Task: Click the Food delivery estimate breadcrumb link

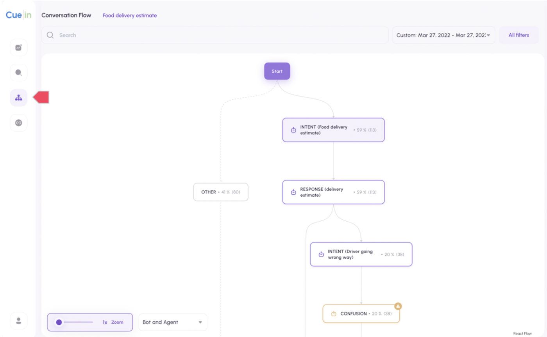Action: click(130, 16)
